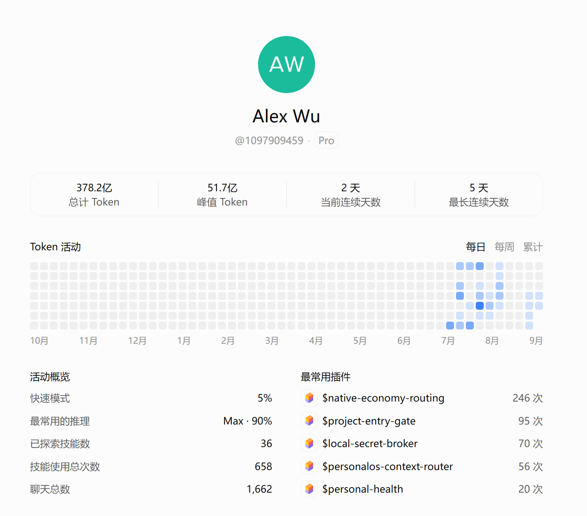Viewport: 587px width, 516px height.
Task: Open the $project-entry-gate plugin name
Action: tap(369, 421)
